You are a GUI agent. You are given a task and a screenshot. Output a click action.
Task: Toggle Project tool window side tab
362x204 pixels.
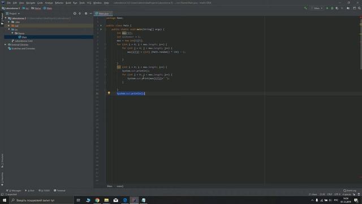pyautogui.click(x=2, y=19)
